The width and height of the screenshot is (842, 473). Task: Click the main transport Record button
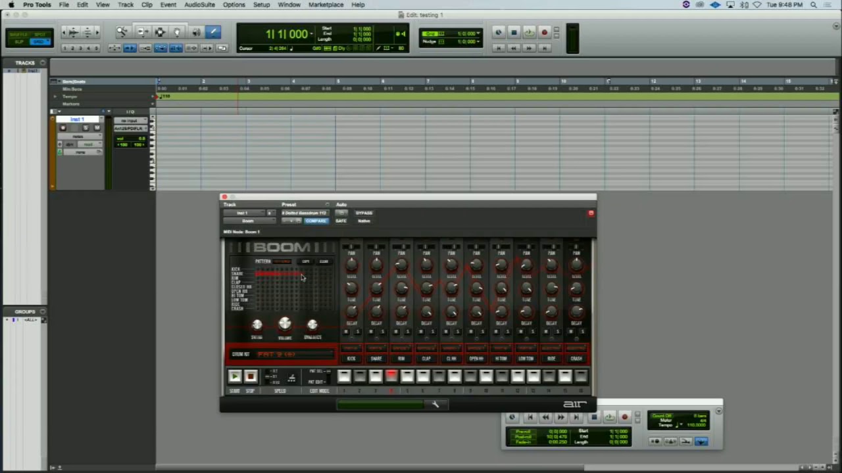[544, 32]
